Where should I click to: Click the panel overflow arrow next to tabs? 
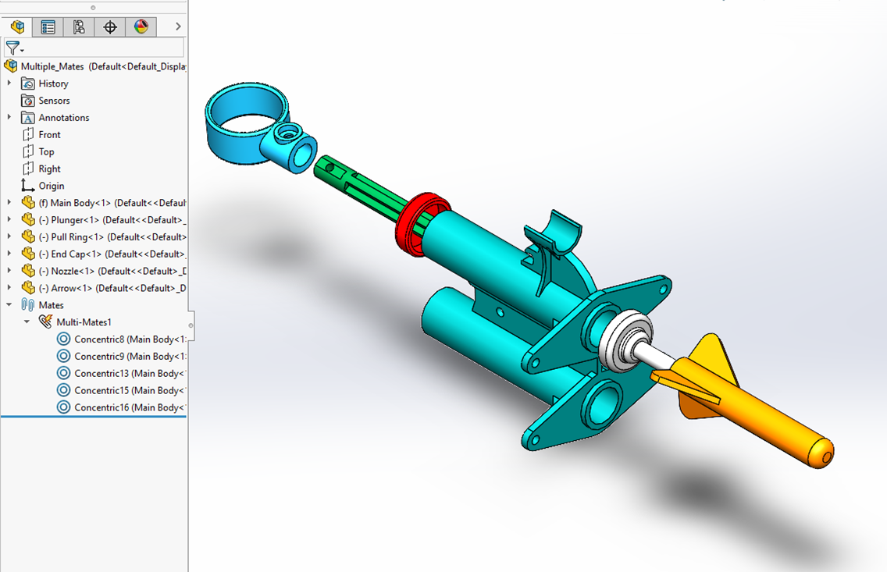pos(176,26)
